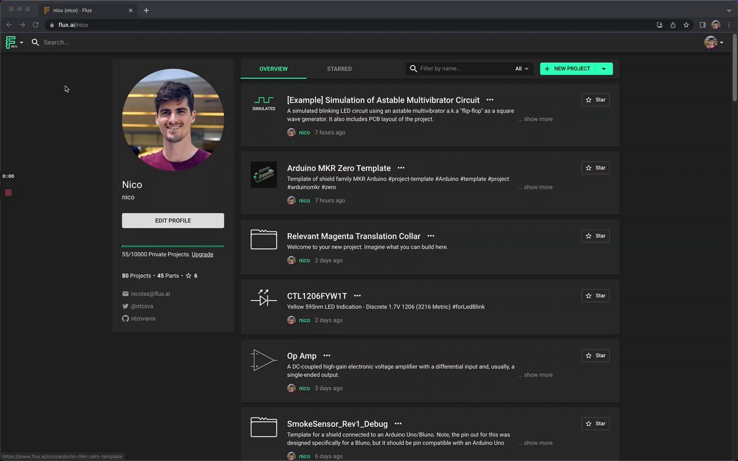Image resolution: width=738 pixels, height=461 pixels.
Task: Open the Chrome three-dot menu
Action: (729, 25)
